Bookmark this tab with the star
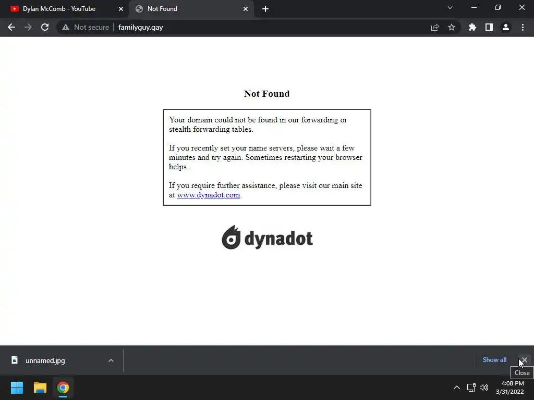Viewport: 534px width, 400px height. (452, 27)
